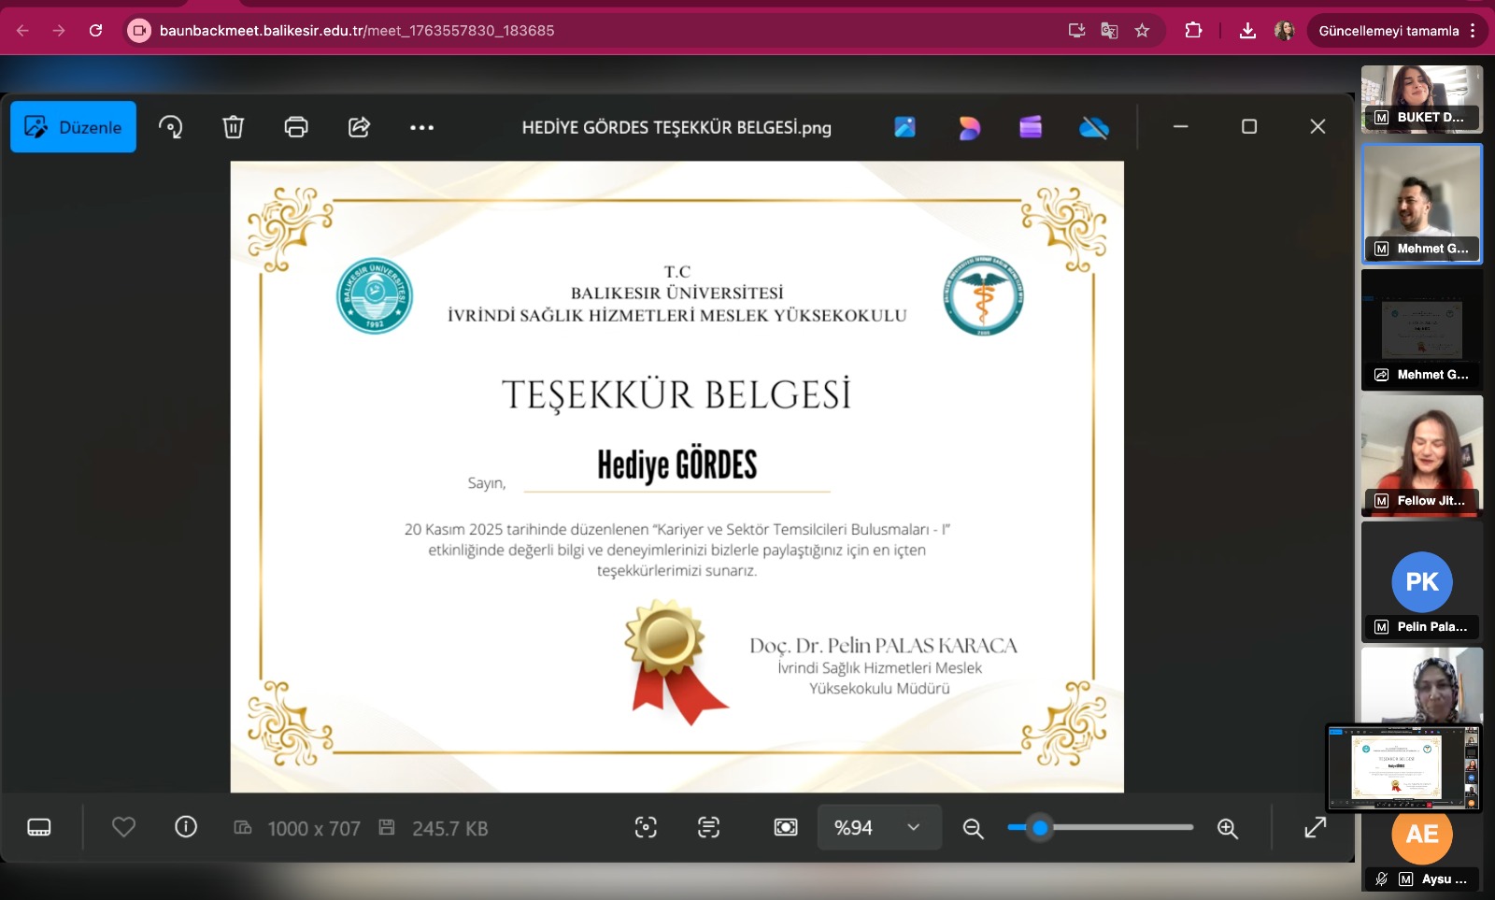
Task: Show file info panel
Action: [x=186, y=827]
